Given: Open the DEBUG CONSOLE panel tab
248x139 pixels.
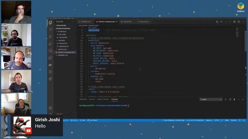Looking at the screenshot, I should pyautogui.click(x=103, y=100).
